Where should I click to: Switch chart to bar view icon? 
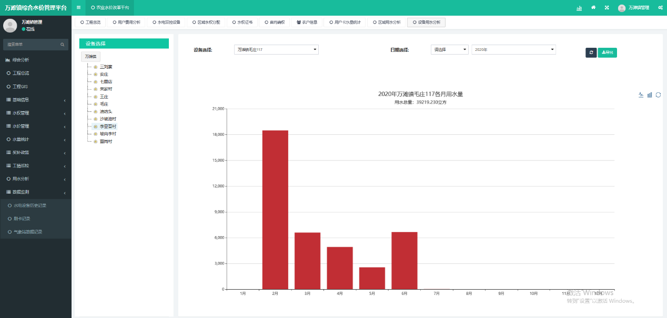point(650,95)
